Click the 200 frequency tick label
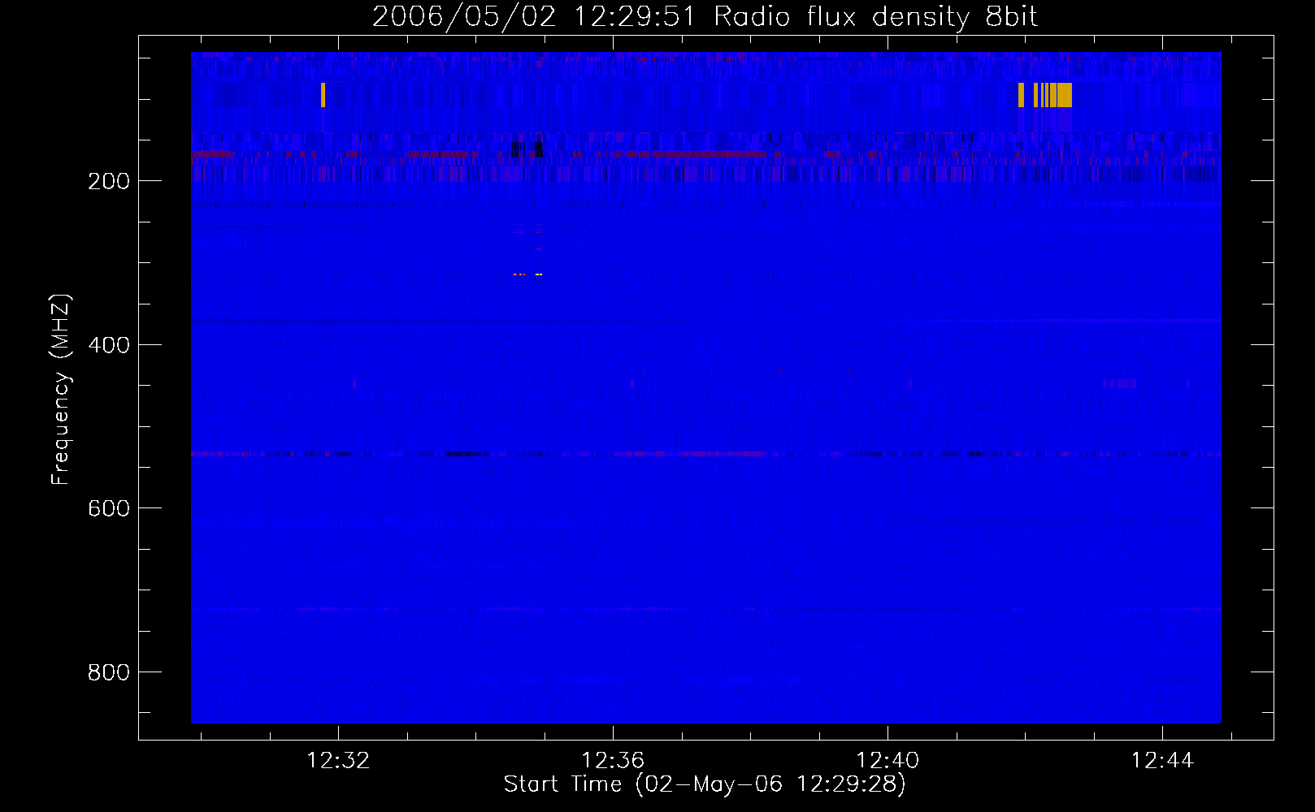Image resolution: width=1315 pixels, height=812 pixels. coord(109,181)
